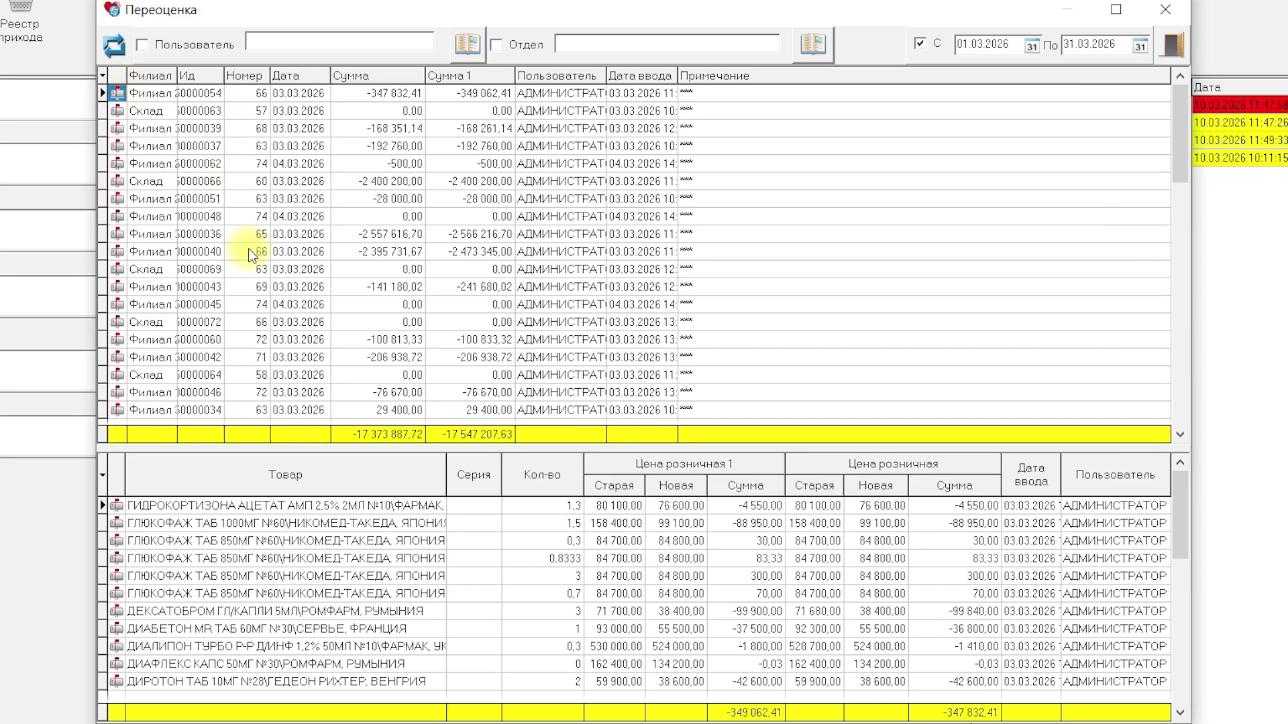This screenshot has height=724, width=1288.
Task: Click row icon for ДИРОТОН ТАБ item
Action: (117, 681)
